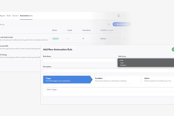Click the # of Runs / Lead header
The width and height of the screenshot is (174, 116).
[x=107, y=30]
